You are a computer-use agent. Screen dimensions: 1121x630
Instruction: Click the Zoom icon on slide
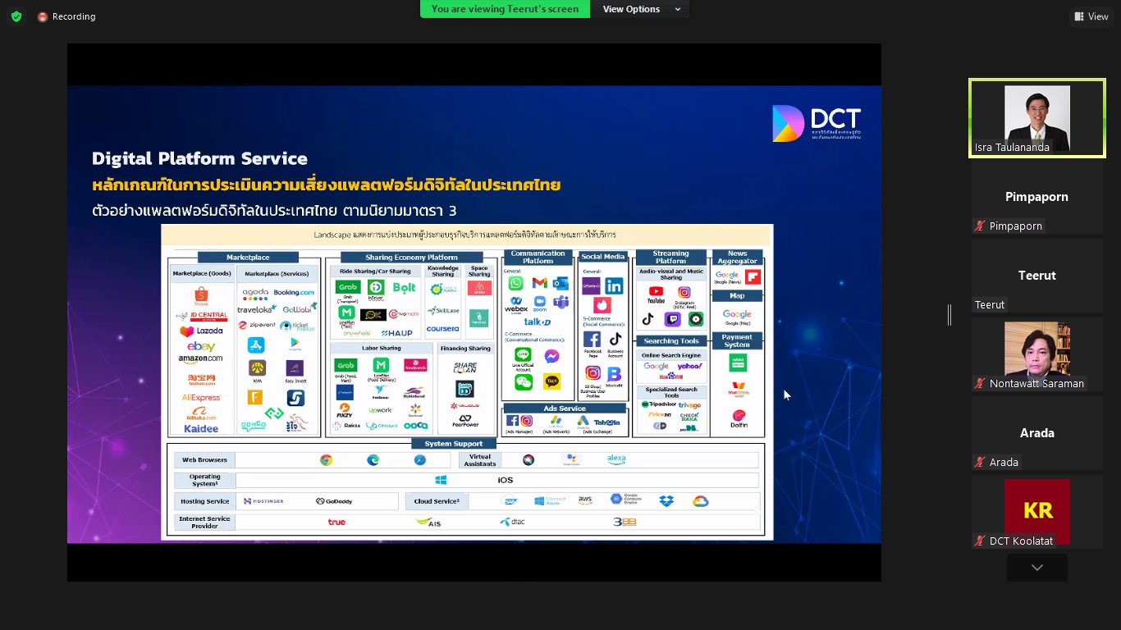(x=539, y=302)
